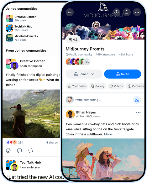Open the Videos tab

tap(116, 86)
